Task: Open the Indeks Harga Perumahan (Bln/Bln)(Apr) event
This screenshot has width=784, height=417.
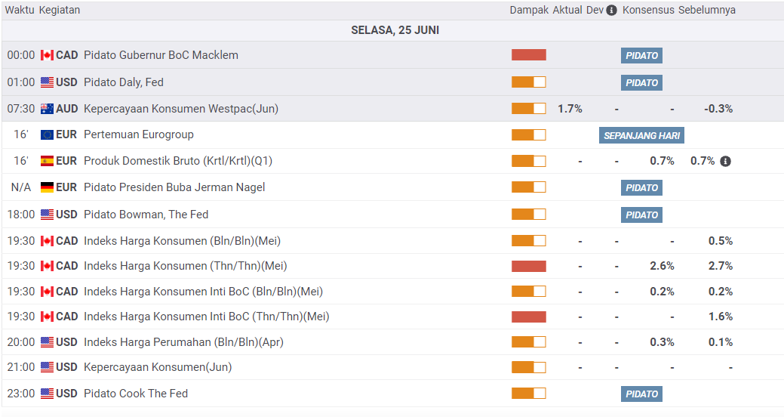Action: point(183,342)
